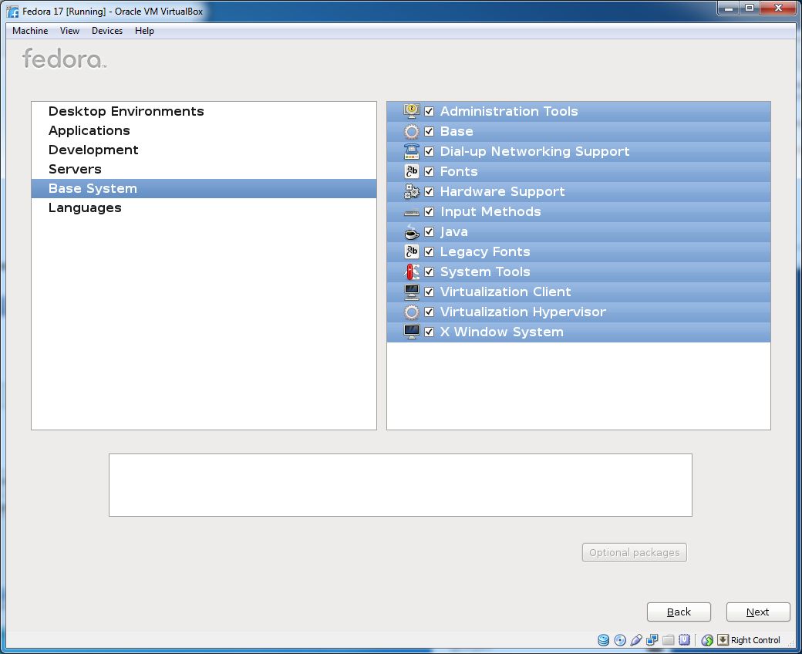Uncheck the Base checkbox

[x=429, y=131]
